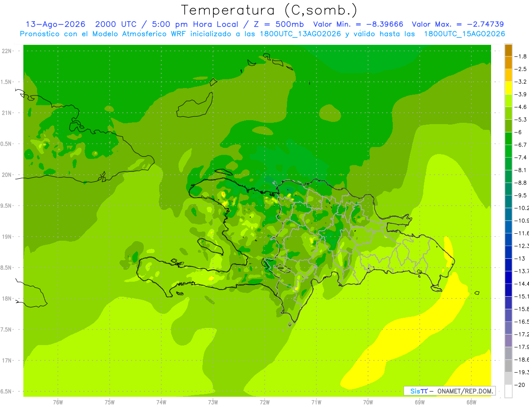The image size is (529, 408).
Task: Click the "SisPI - ONAMET/REP.DOM." credit label
Action: 449,391
